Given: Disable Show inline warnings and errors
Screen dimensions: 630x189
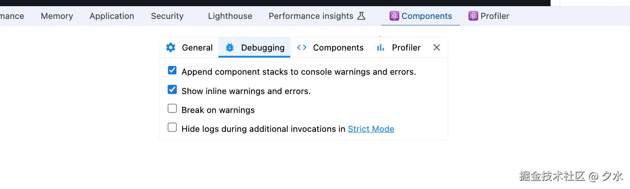Looking at the screenshot, I should tap(172, 90).
